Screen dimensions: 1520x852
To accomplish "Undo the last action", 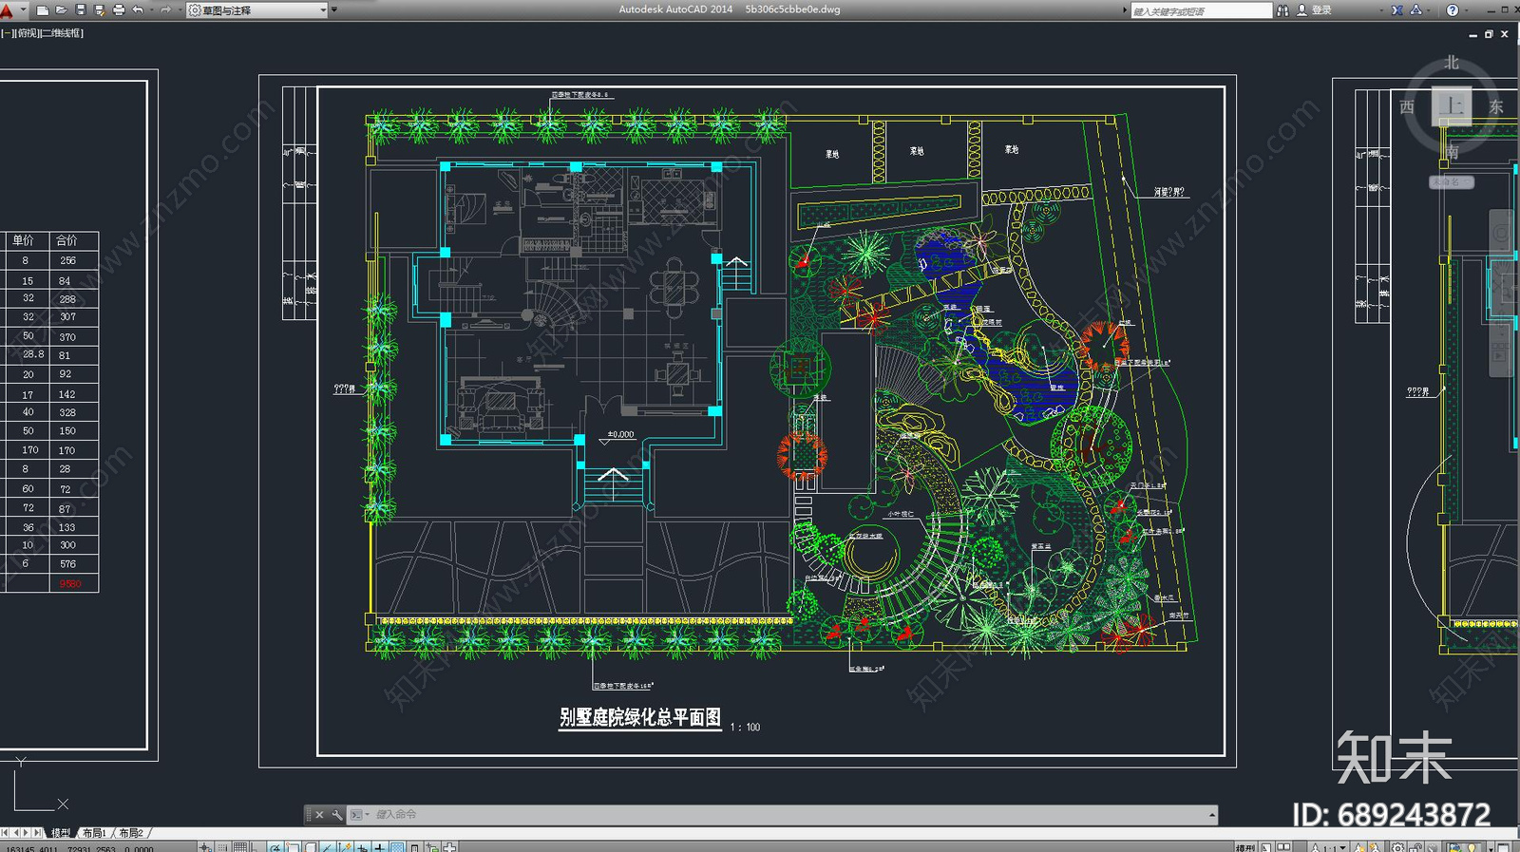I will 139,10.
